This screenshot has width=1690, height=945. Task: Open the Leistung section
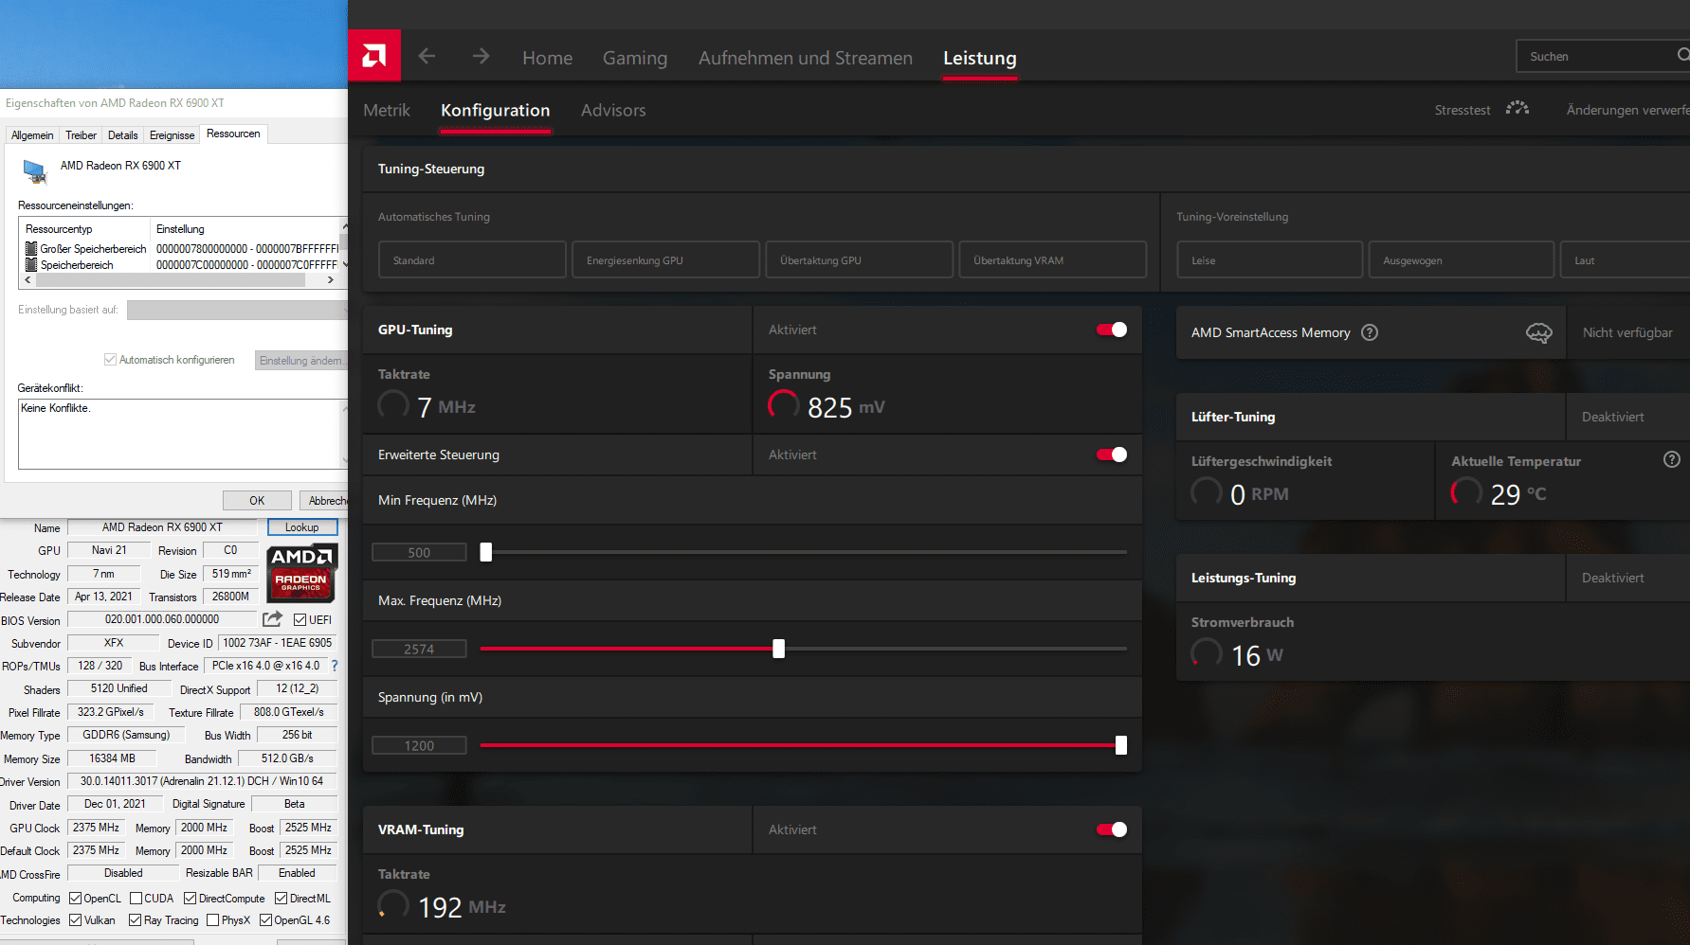pyautogui.click(x=979, y=58)
